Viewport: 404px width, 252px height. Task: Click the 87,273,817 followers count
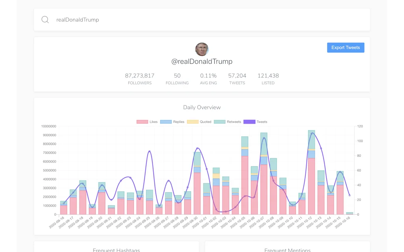point(140,76)
